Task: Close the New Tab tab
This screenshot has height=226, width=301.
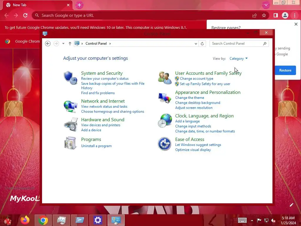Action: pyautogui.click(x=68, y=5)
